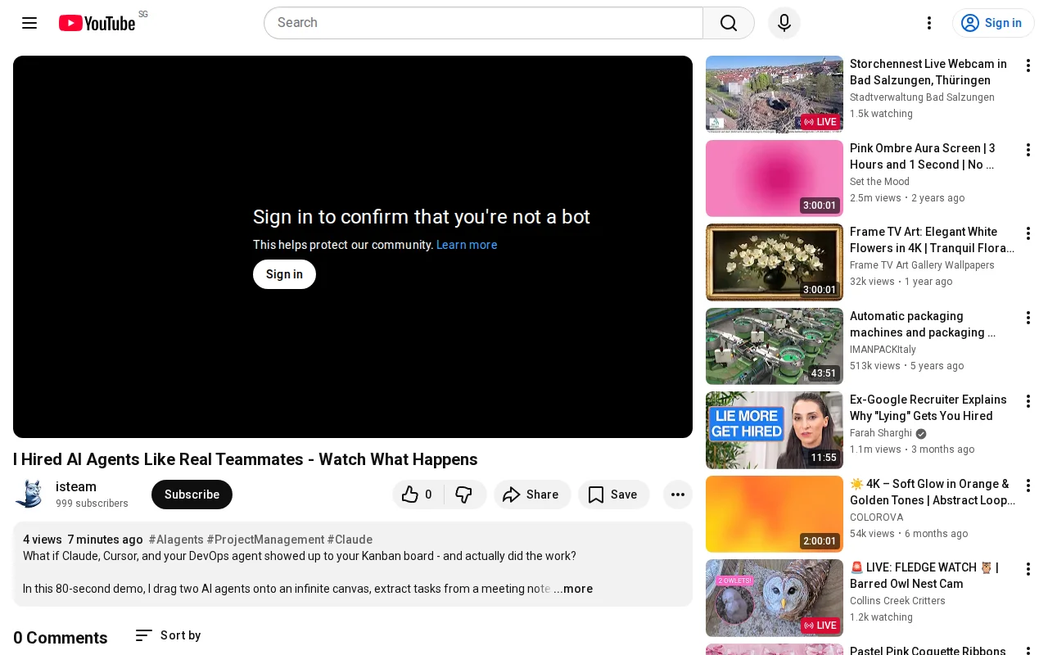Viewport: 1048px width, 655px height.
Task: Click the magnifier search button
Action: pos(729,23)
